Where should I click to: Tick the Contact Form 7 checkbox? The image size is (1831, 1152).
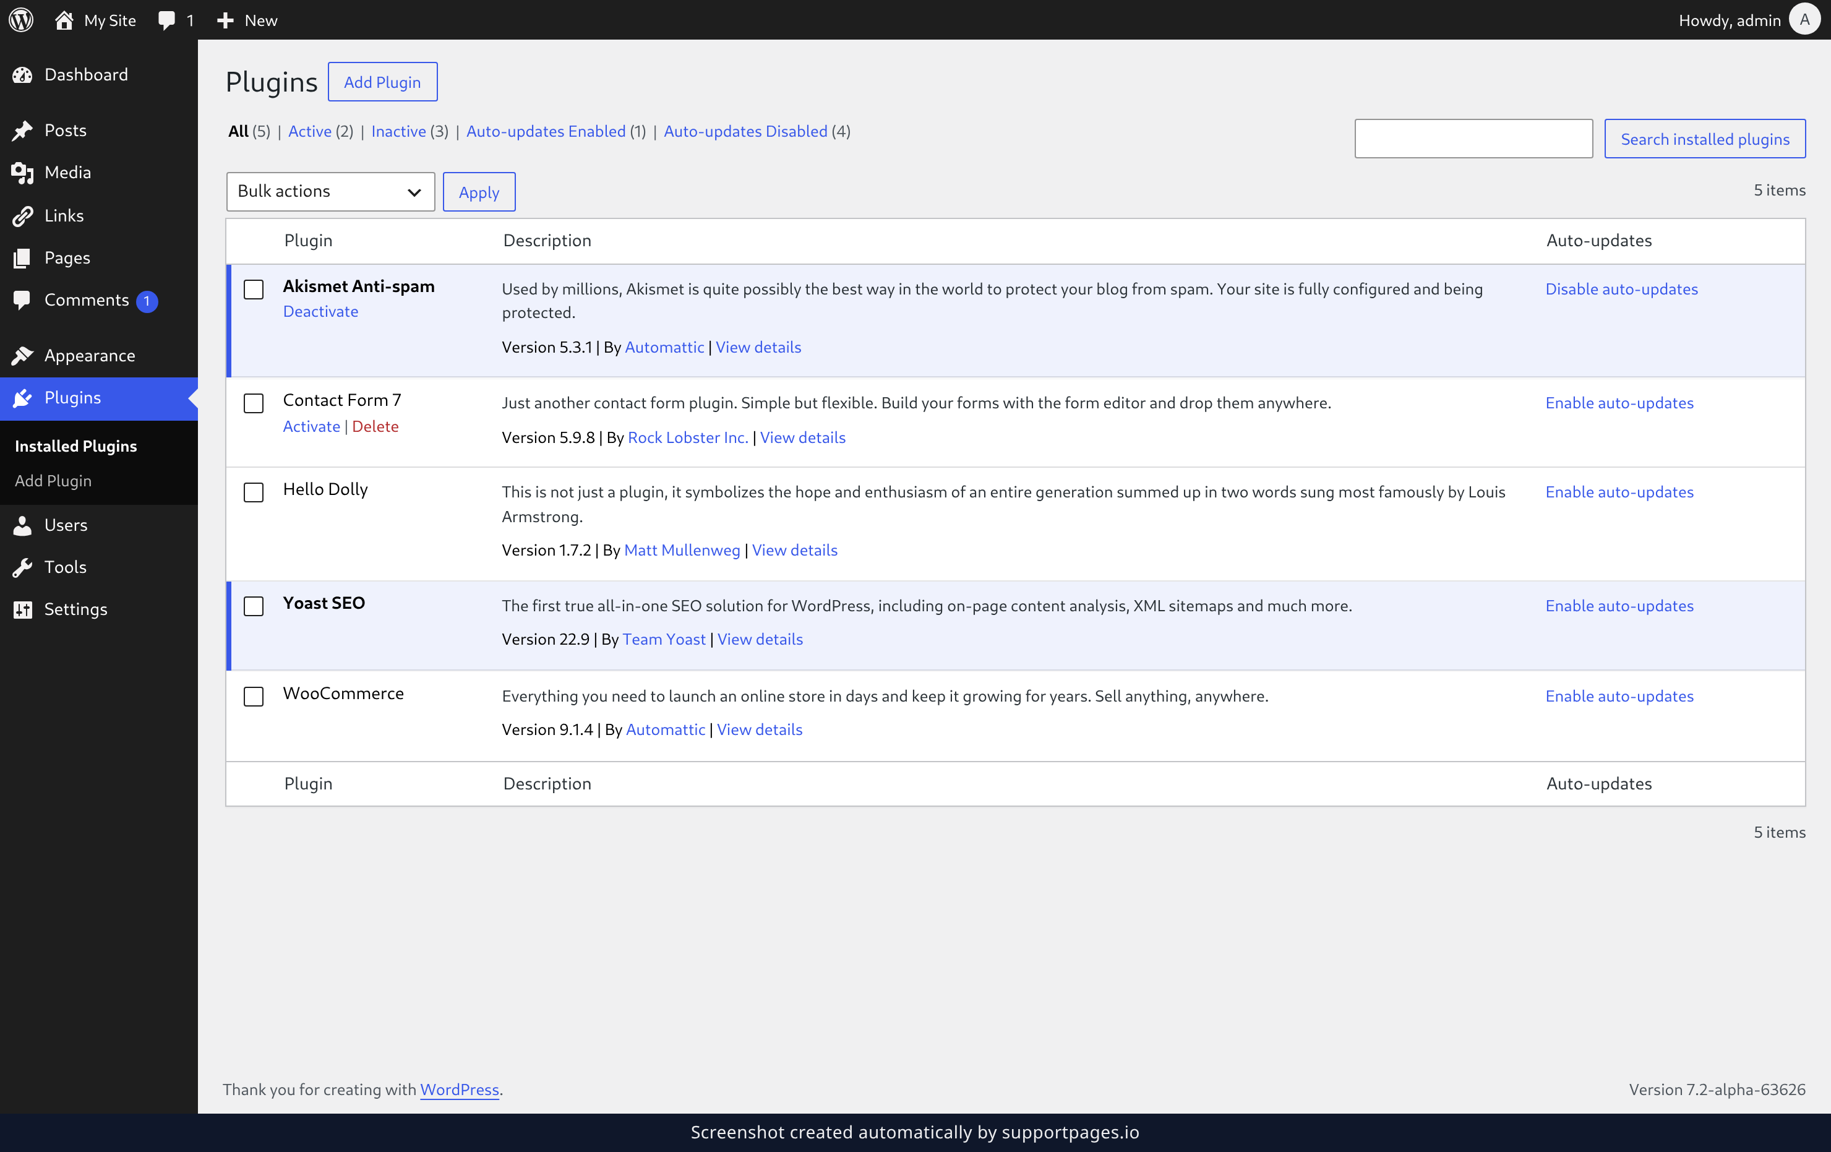tap(253, 403)
